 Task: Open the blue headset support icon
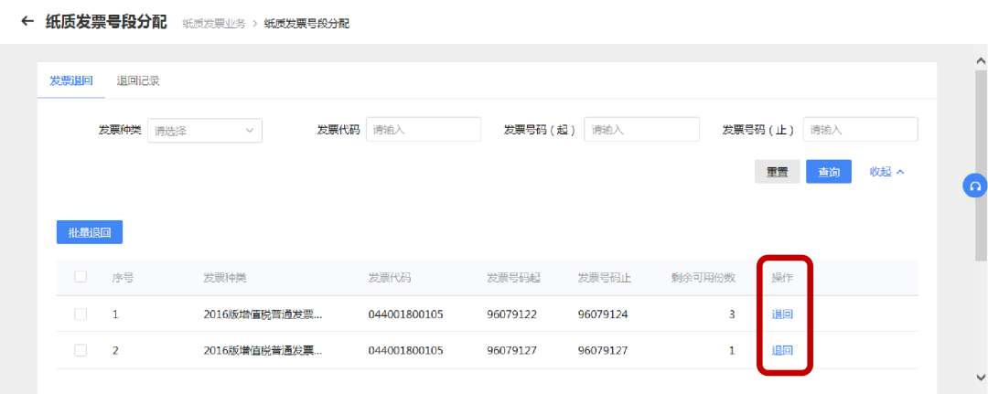pos(975,186)
